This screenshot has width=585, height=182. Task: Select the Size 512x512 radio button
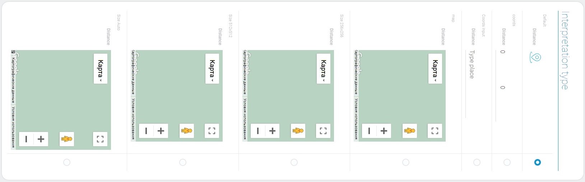click(183, 162)
